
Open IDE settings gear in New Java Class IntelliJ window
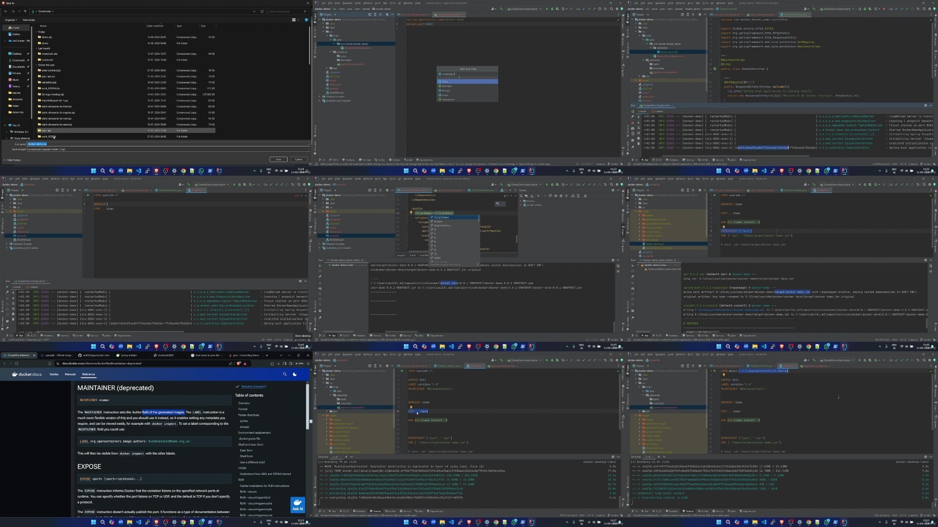pyautogui.click(x=617, y=9)
